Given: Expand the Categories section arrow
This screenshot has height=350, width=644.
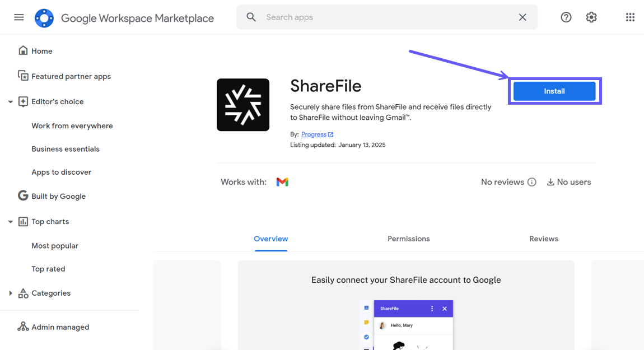Looking at the screenshot, I should [10, 293].
